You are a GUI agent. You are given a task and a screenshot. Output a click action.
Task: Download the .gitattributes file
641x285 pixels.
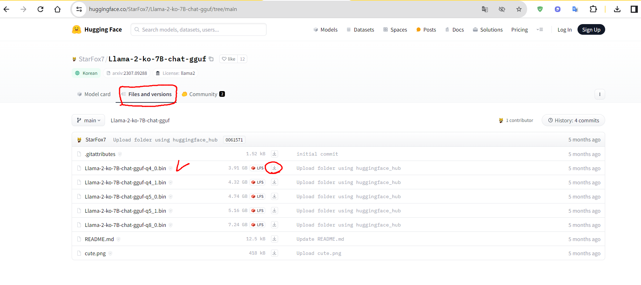click(x=274, y=154)
